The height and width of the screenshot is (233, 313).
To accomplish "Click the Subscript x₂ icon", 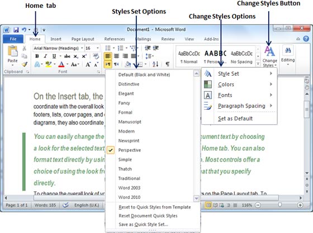I will [75, 57].
